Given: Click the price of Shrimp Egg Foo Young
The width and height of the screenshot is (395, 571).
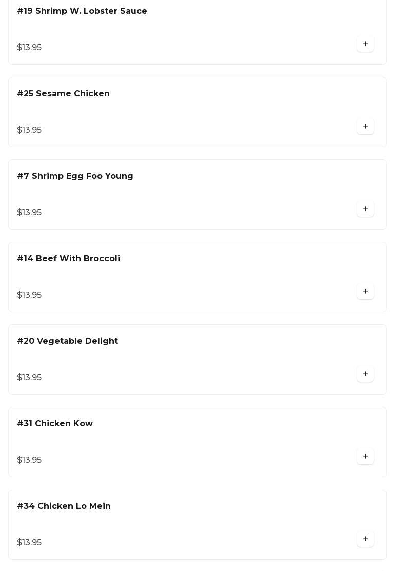Looking at the screenshot, I should click(x=29, y=213).
